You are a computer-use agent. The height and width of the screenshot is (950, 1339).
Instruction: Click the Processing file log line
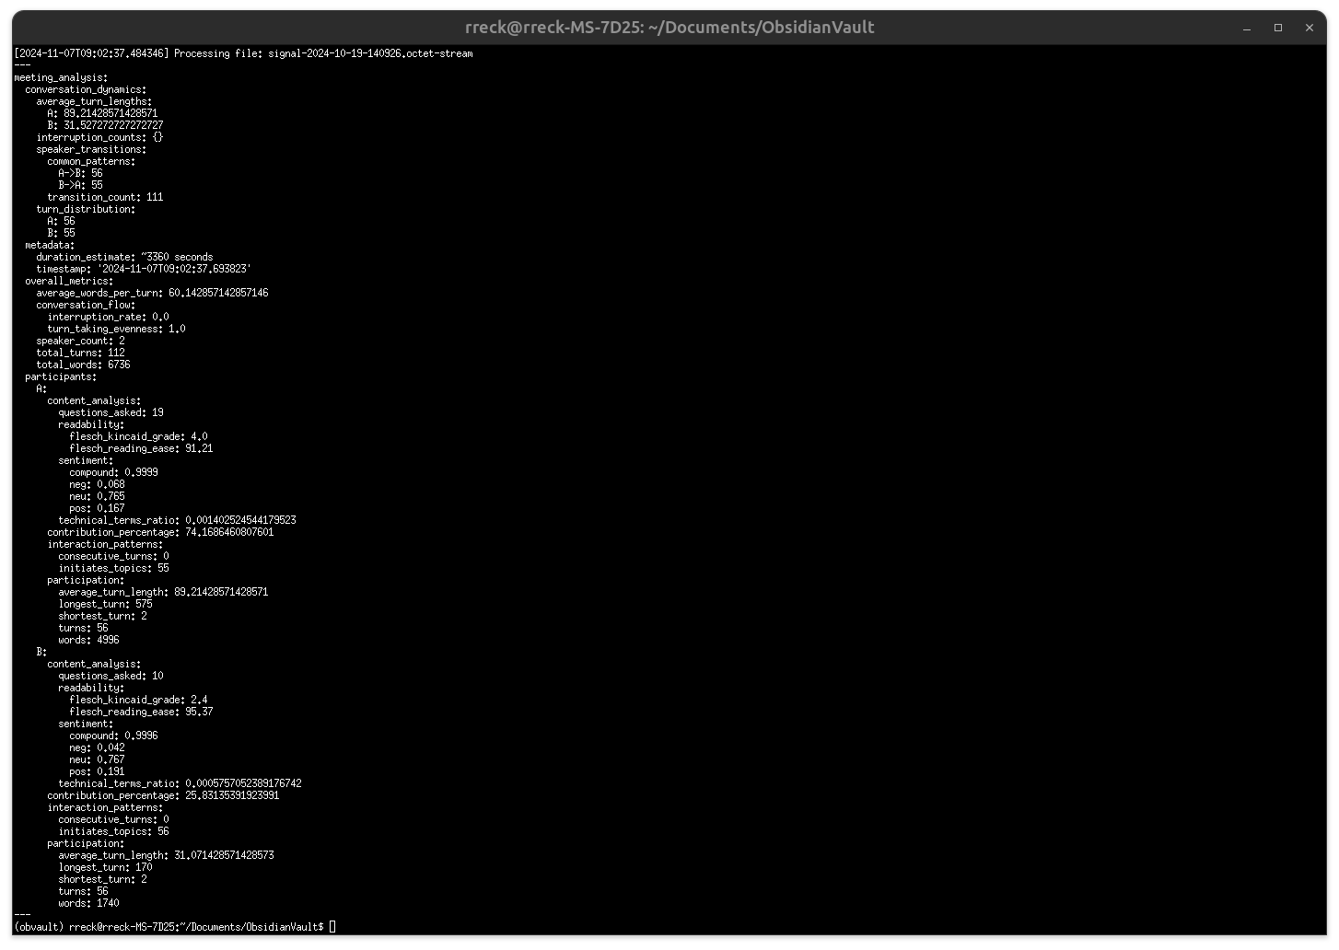point(243,53)
